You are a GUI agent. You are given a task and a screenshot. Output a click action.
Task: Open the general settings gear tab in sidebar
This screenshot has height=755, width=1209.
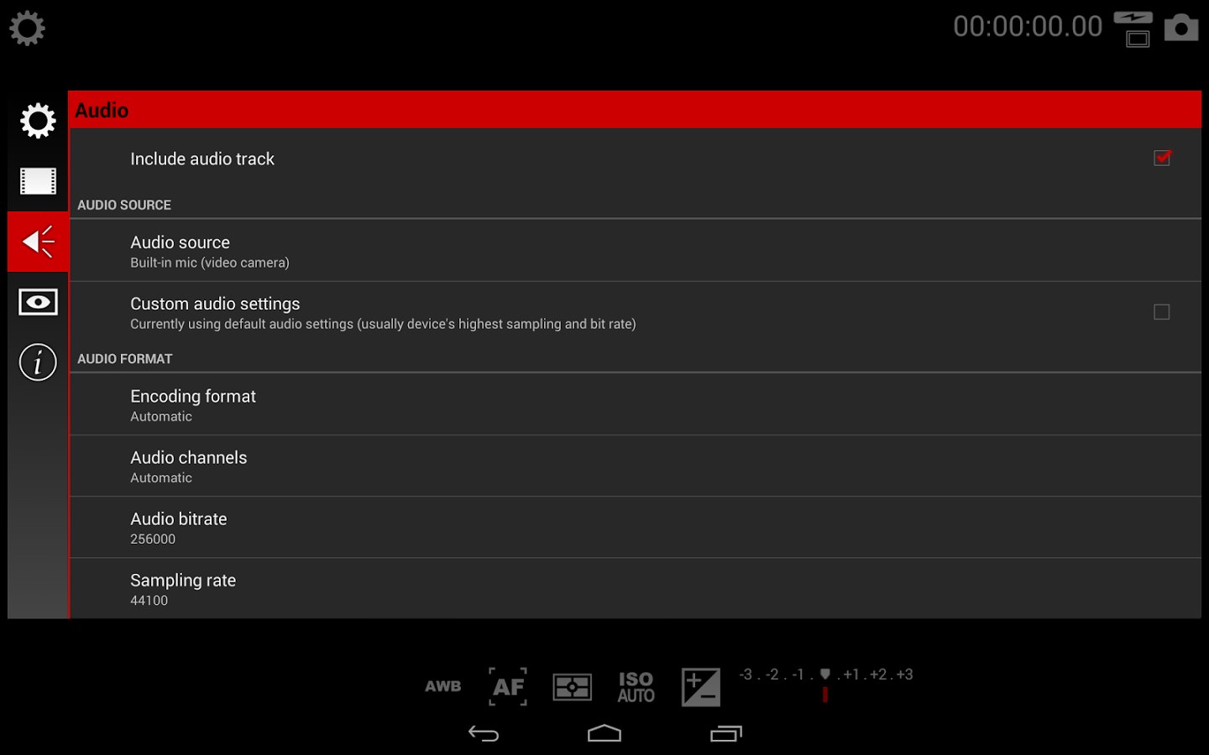[38, 121]
